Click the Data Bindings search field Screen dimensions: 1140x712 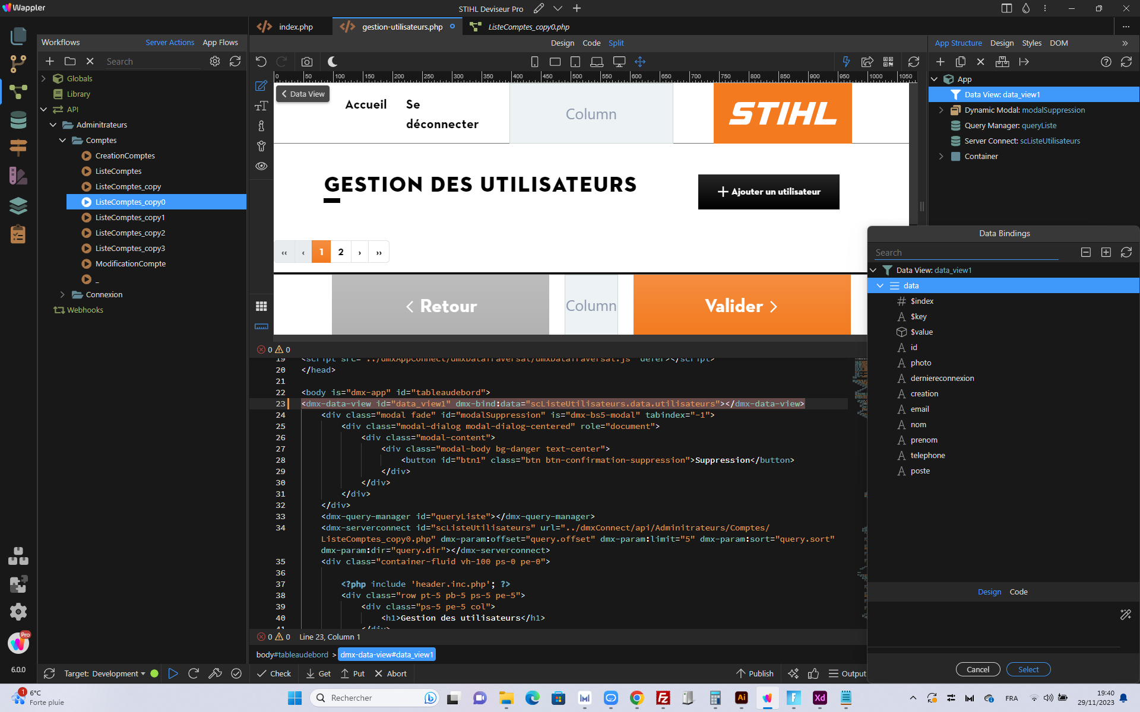coord(966,253)
